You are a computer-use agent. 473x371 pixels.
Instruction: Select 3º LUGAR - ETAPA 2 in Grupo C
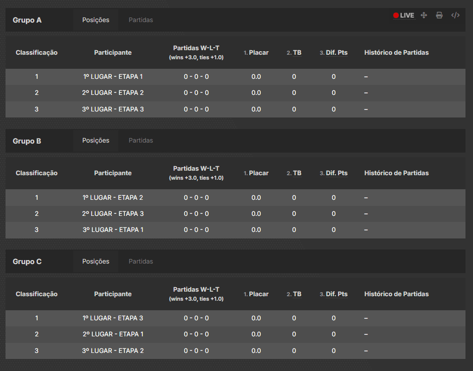coord(113,351)
